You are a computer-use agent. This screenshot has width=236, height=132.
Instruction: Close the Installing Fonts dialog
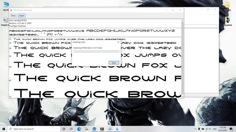click(x=118, y=42)
